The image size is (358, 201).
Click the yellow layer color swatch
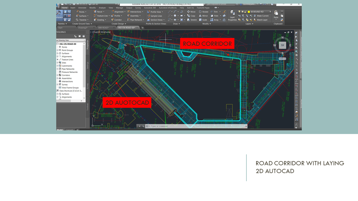[x=249, y=12]
